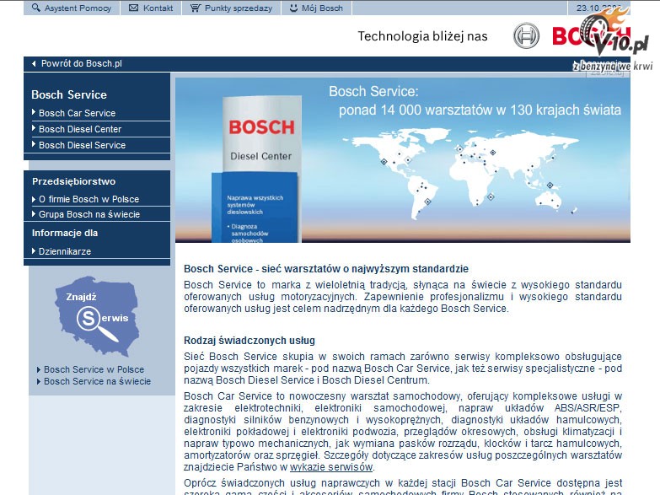
Task: Click the arrow bullet beside Bosch Service w Polsce
Action: (x=39, y=370)
